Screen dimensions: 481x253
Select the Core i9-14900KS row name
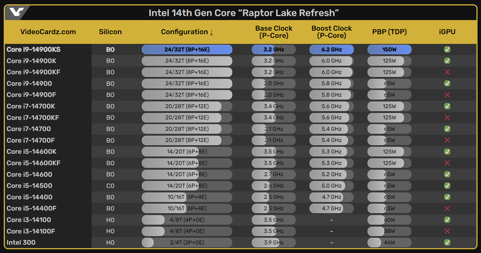(x=34, y=49)
